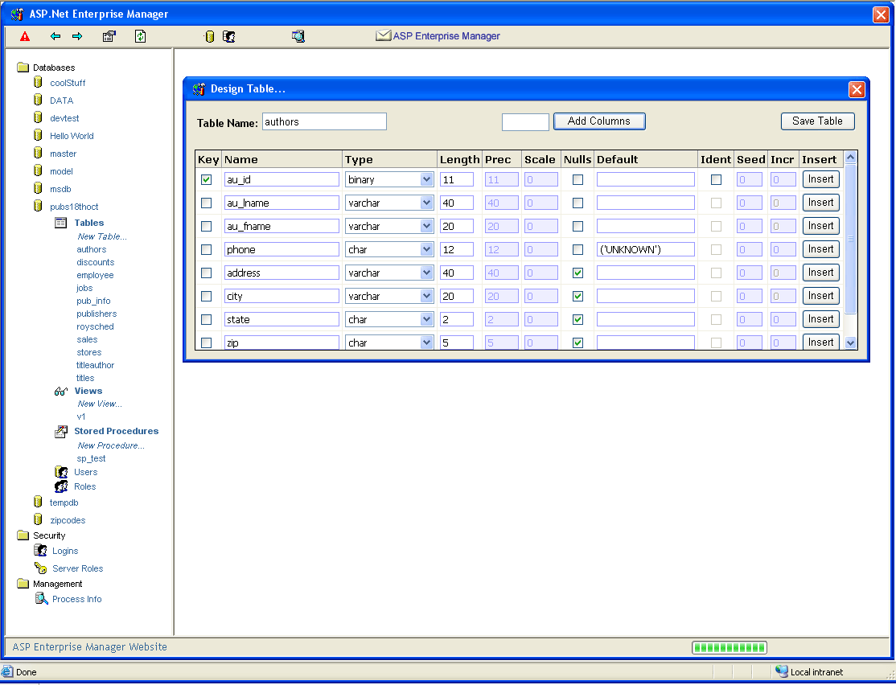The width and height of the screenshot is (896, 685).
Task: Click the Management folder icon
Action: coord(23,584)
